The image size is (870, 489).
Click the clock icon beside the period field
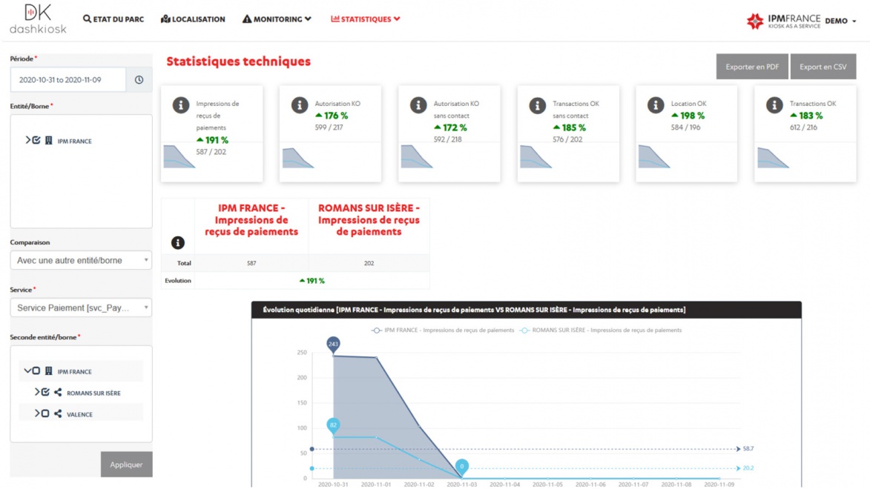(139, 80)
